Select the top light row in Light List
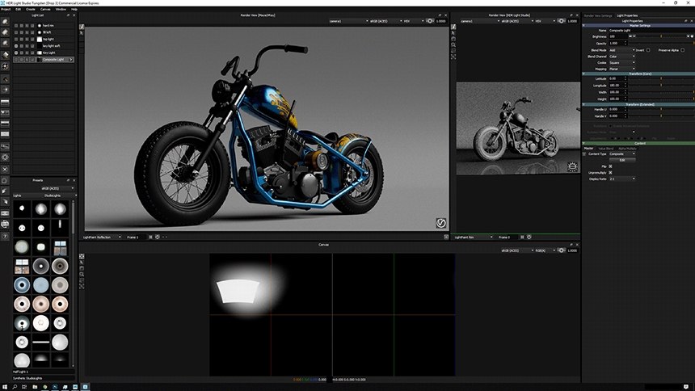Viewport: 695px width, 391px height. pos(44,39)
